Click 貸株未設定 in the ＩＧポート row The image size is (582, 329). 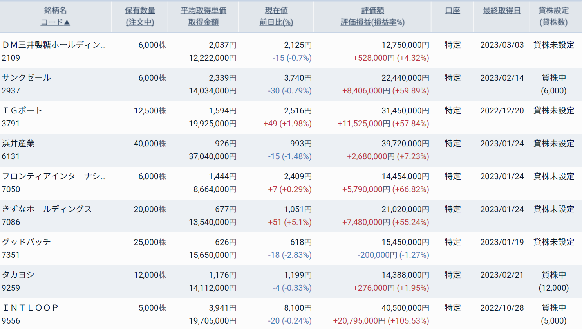(x=554, y=111)
